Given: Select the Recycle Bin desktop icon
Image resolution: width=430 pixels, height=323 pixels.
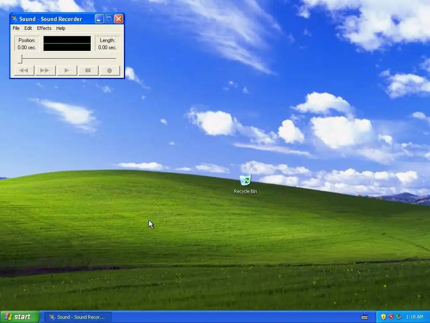Looking at the screenshot, I should pos(245,184).
